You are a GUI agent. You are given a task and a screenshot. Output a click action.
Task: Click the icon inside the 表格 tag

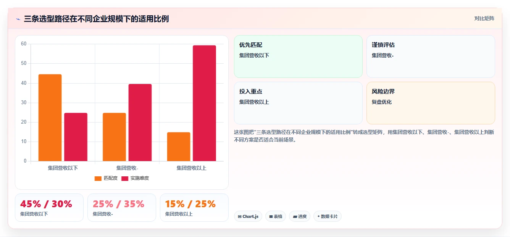tap(271, 216)
